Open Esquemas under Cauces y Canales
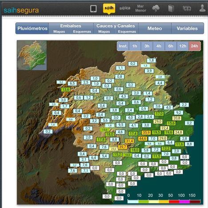The width and height of the screenshot is (208, 208). coord(127,32)
